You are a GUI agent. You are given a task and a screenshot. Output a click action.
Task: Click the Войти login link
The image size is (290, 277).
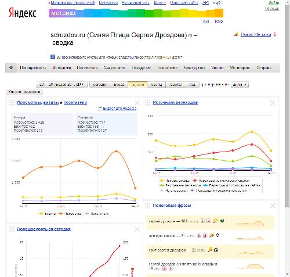274,2
